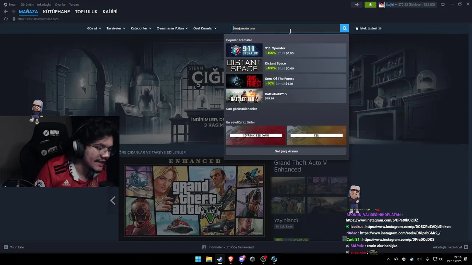The height and width of the screenshot is (265, 472).
Task: Open the Steam menu
Action: (13, 4)
